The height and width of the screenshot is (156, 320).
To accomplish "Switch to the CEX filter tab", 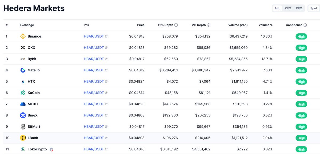I will click(x=288, y=8).
